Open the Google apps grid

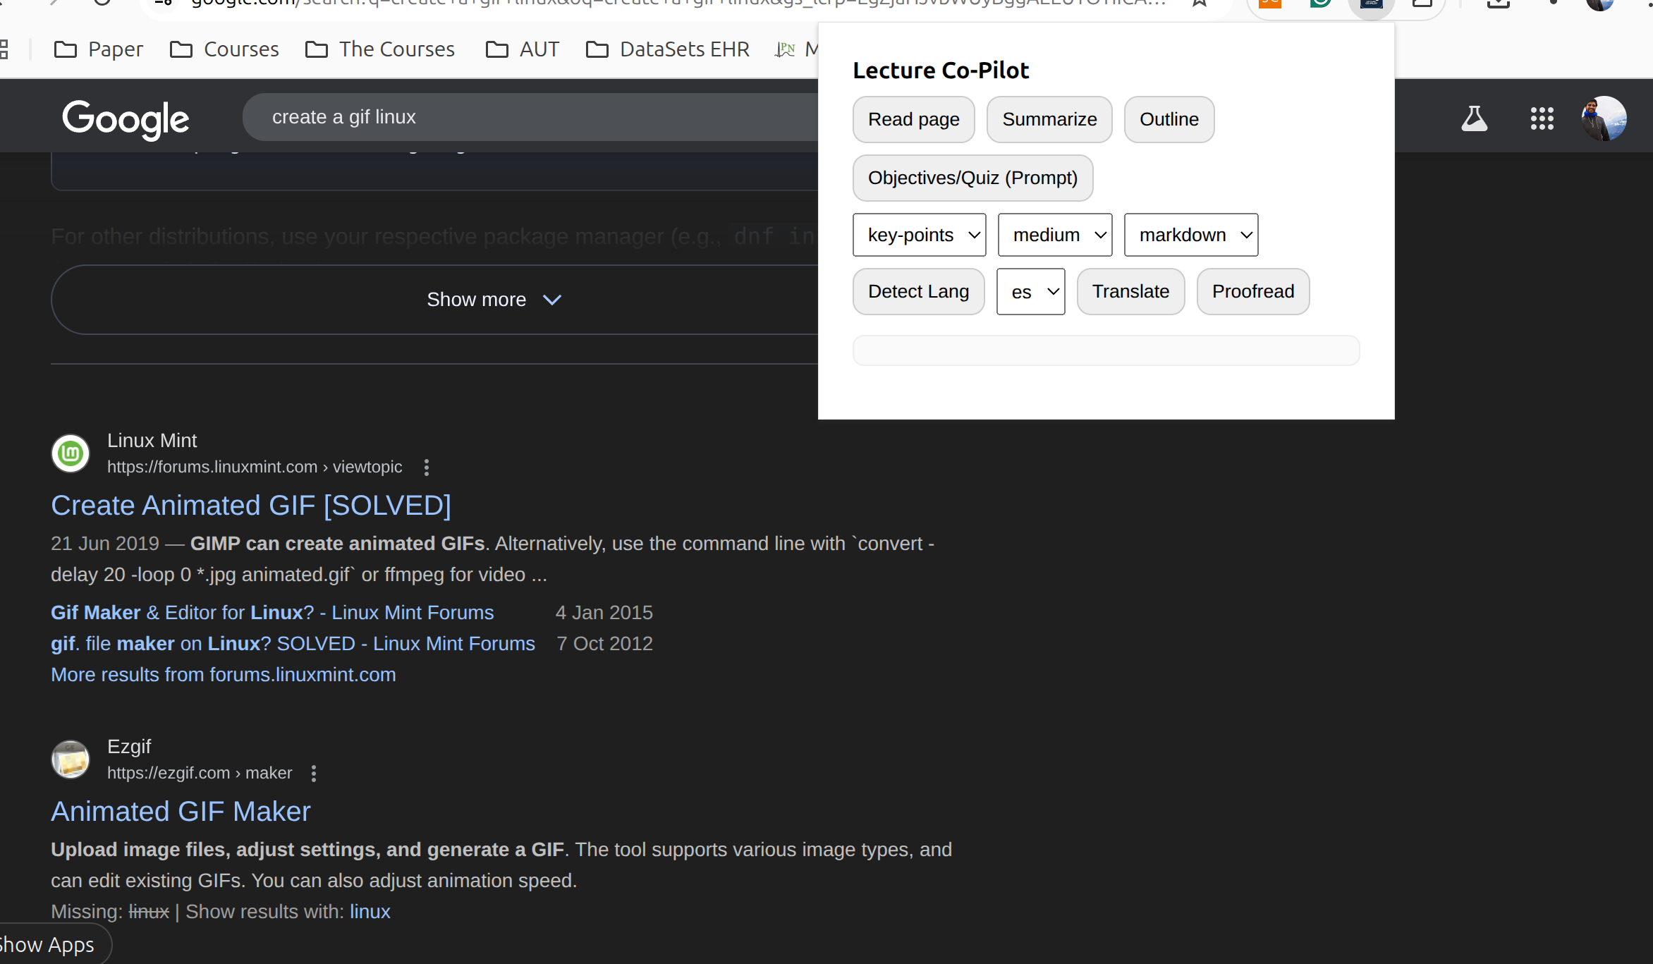pos(1542,118)
